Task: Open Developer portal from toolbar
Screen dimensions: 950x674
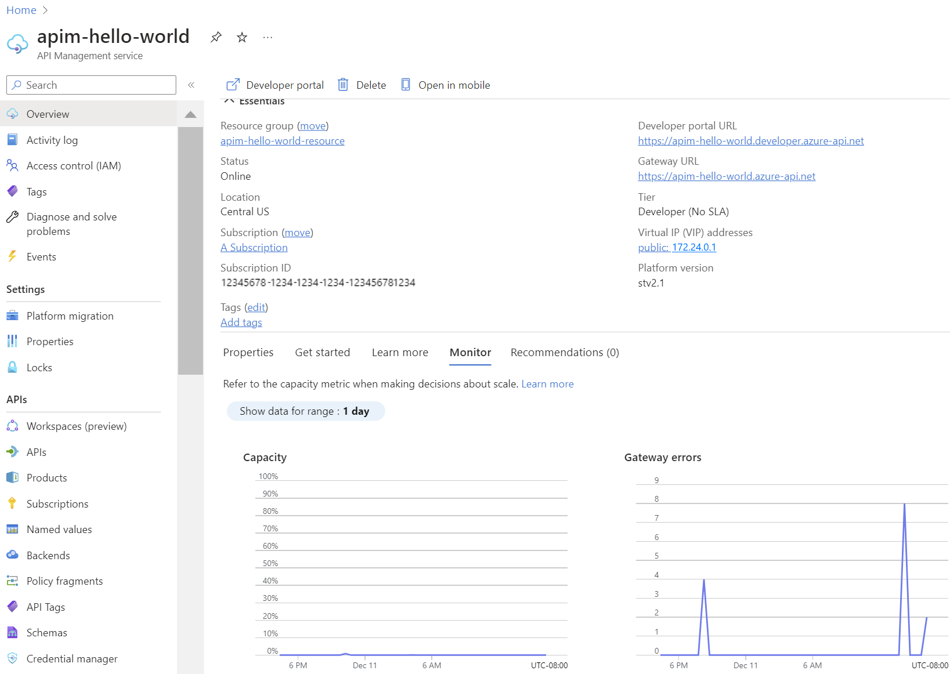Action: click(275, 85)
